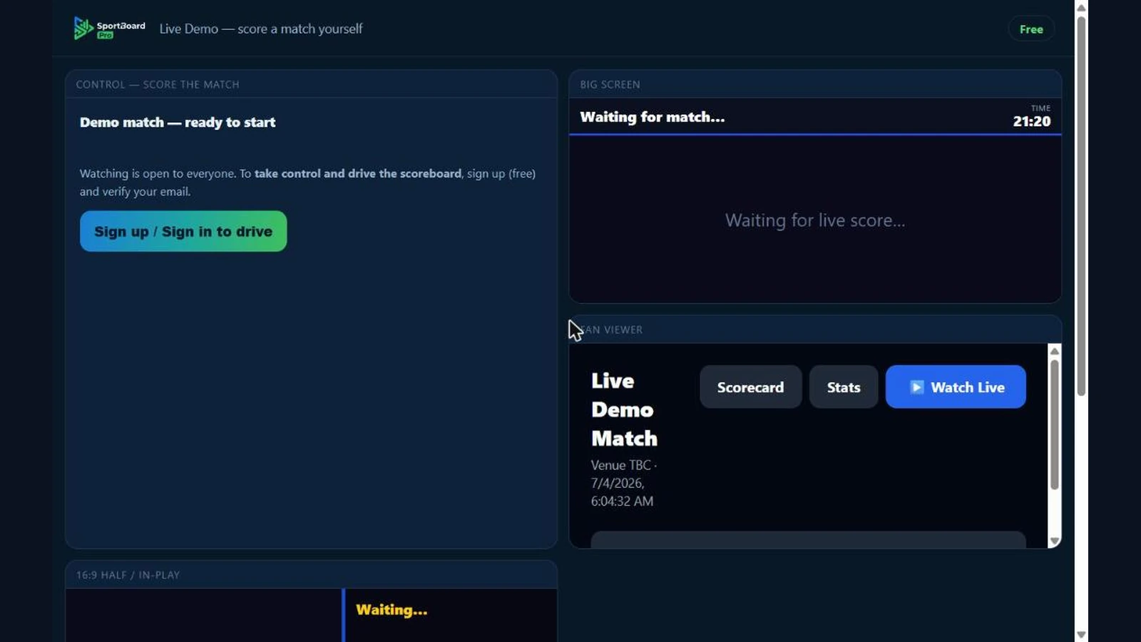The image size is (1141, 642).
Task: Open the Scorecard tab in Fan Viewer
Action: pos(750,387)
